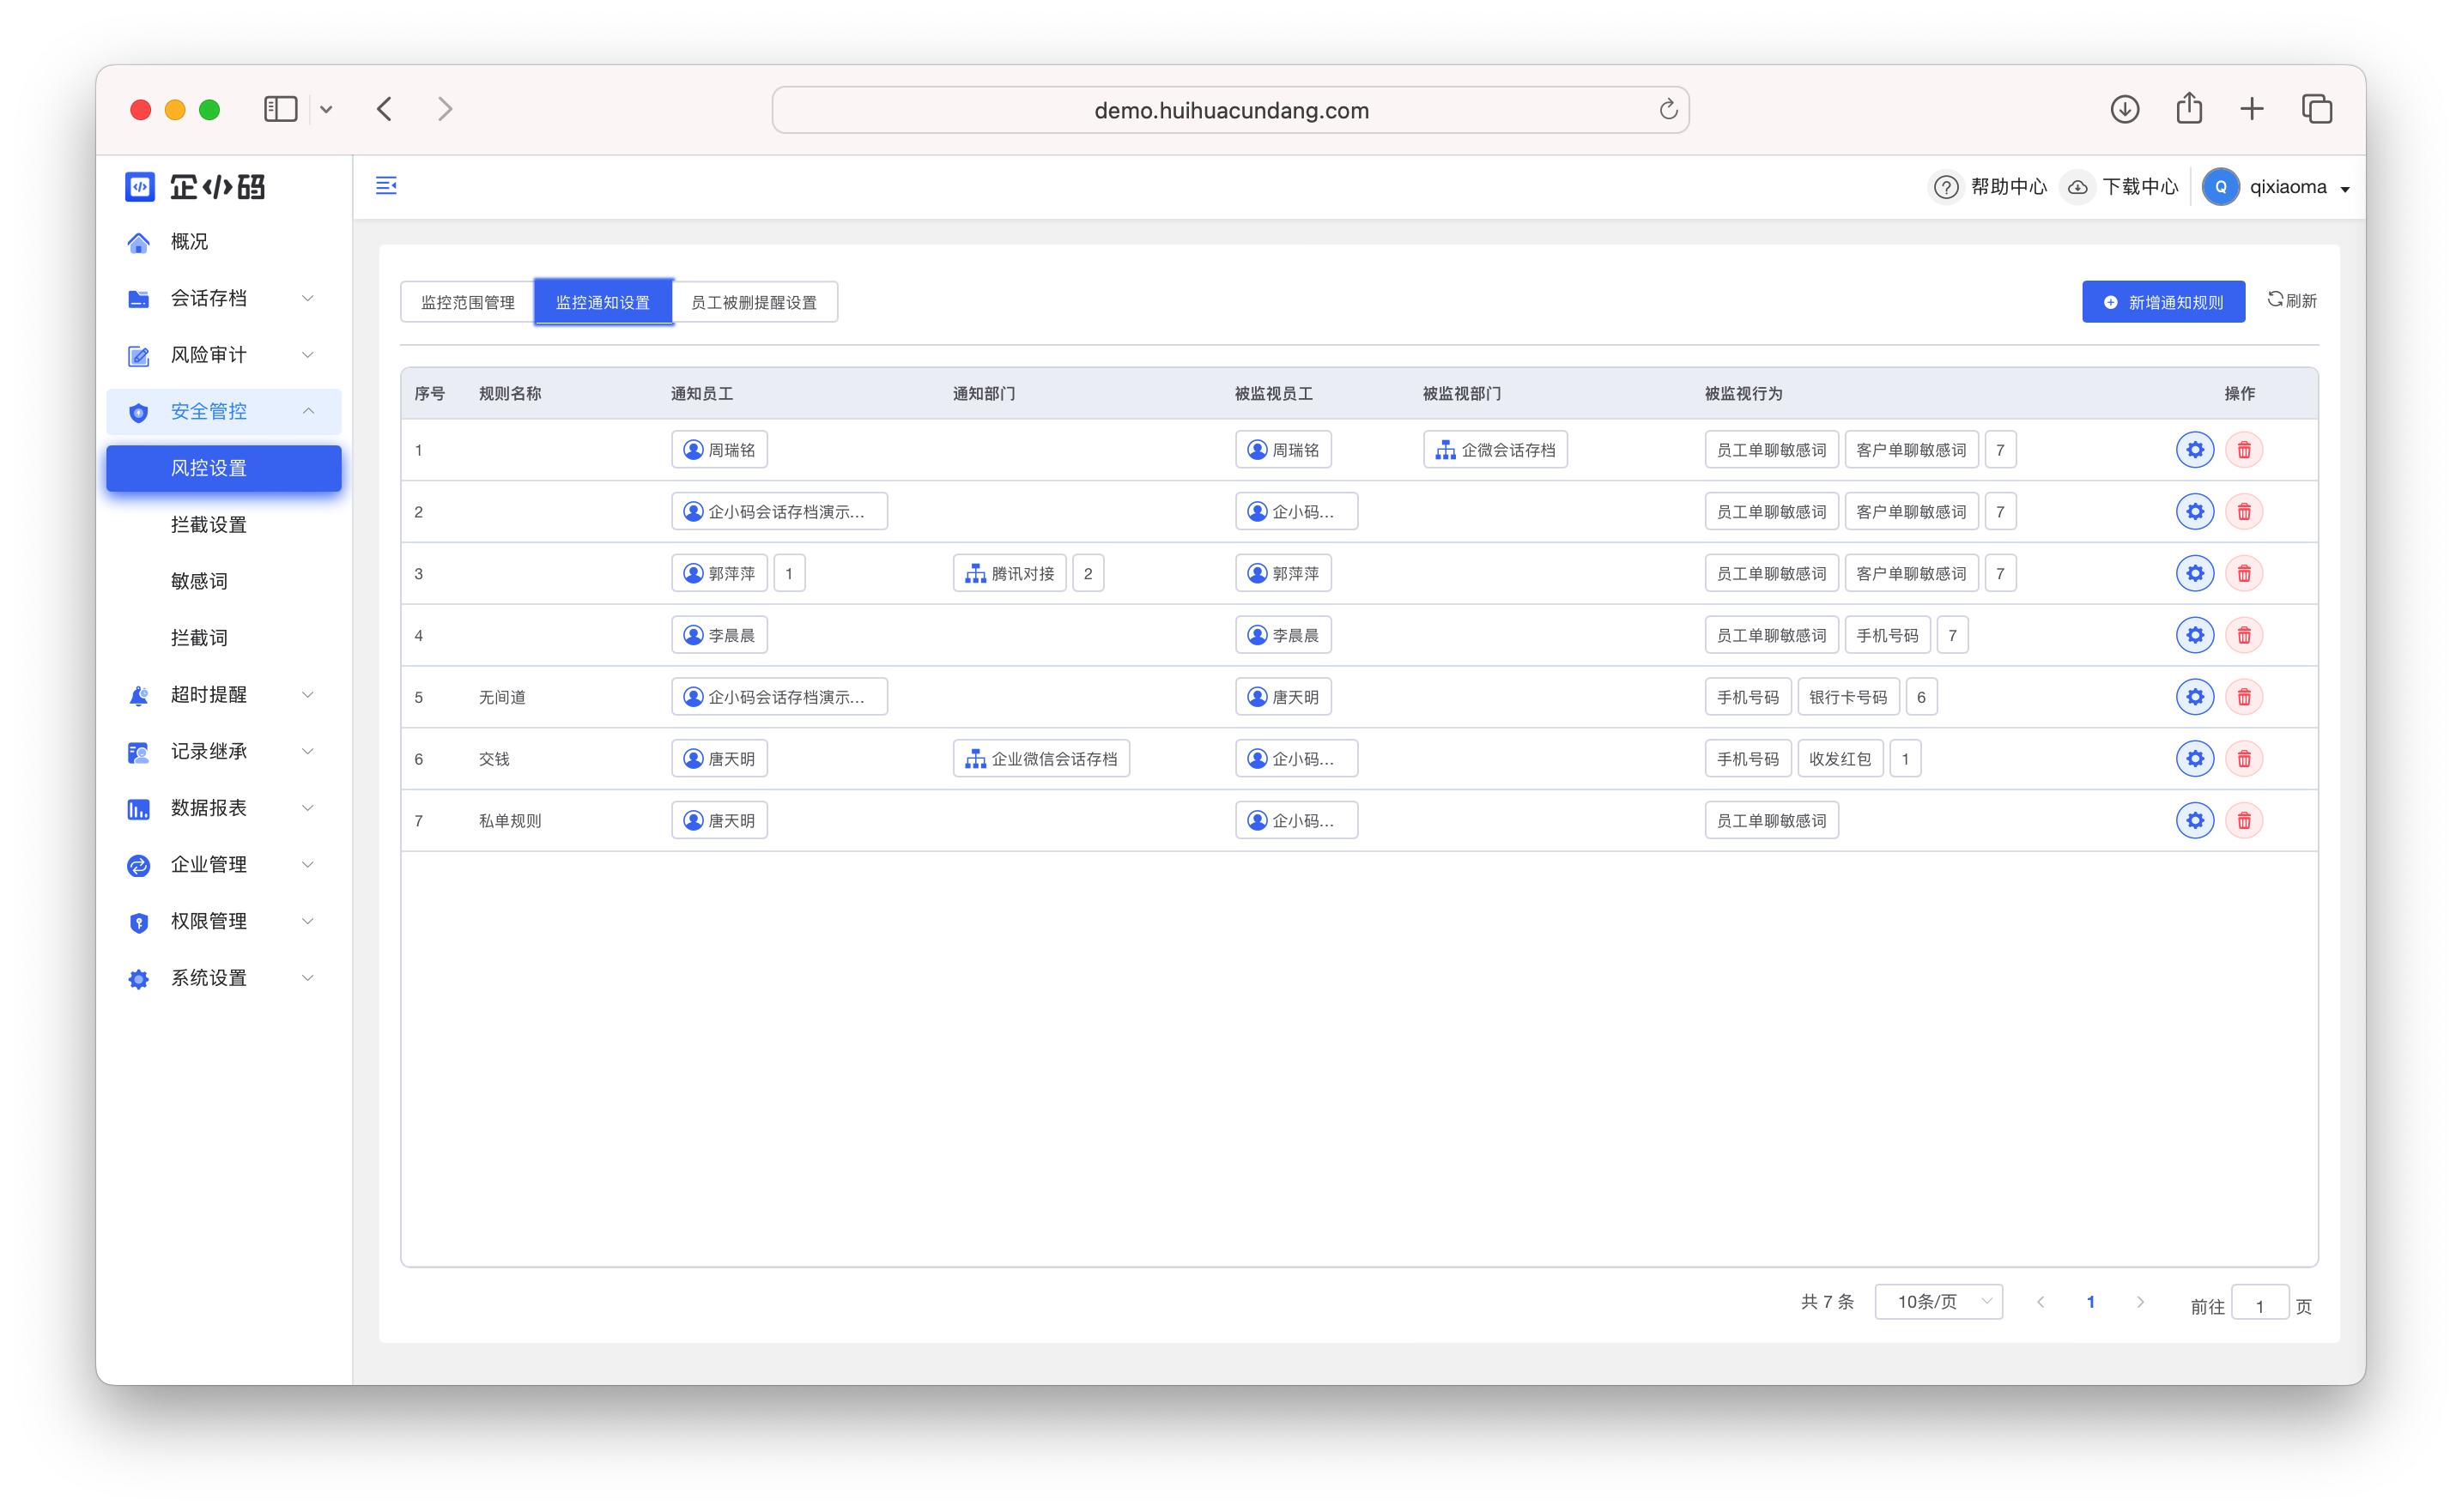Click the Safari share icon
The image size is (2462, 1512).
tap(2188, 108)
